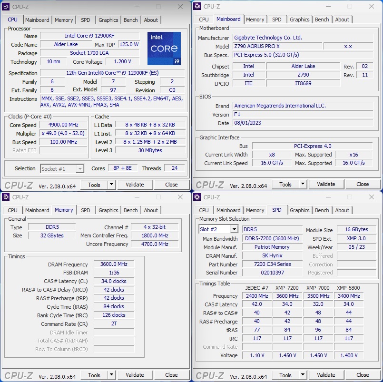Click Validate in the SPD tab window
Screen dimensions: 383x382
(x=326, y=375)
